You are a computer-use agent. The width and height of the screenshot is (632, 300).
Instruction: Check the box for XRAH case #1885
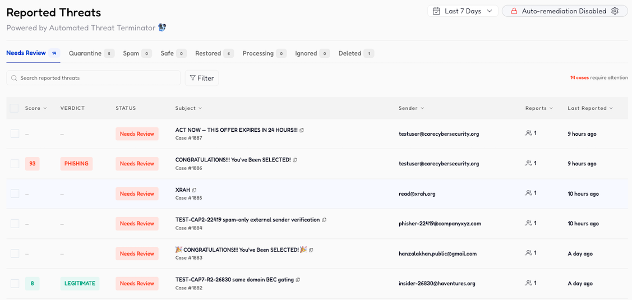pos(15,193)
